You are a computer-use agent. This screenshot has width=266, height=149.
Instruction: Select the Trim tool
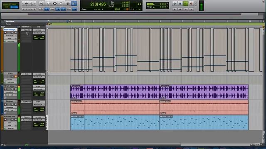pyautogui.click(x=48, y=3)
